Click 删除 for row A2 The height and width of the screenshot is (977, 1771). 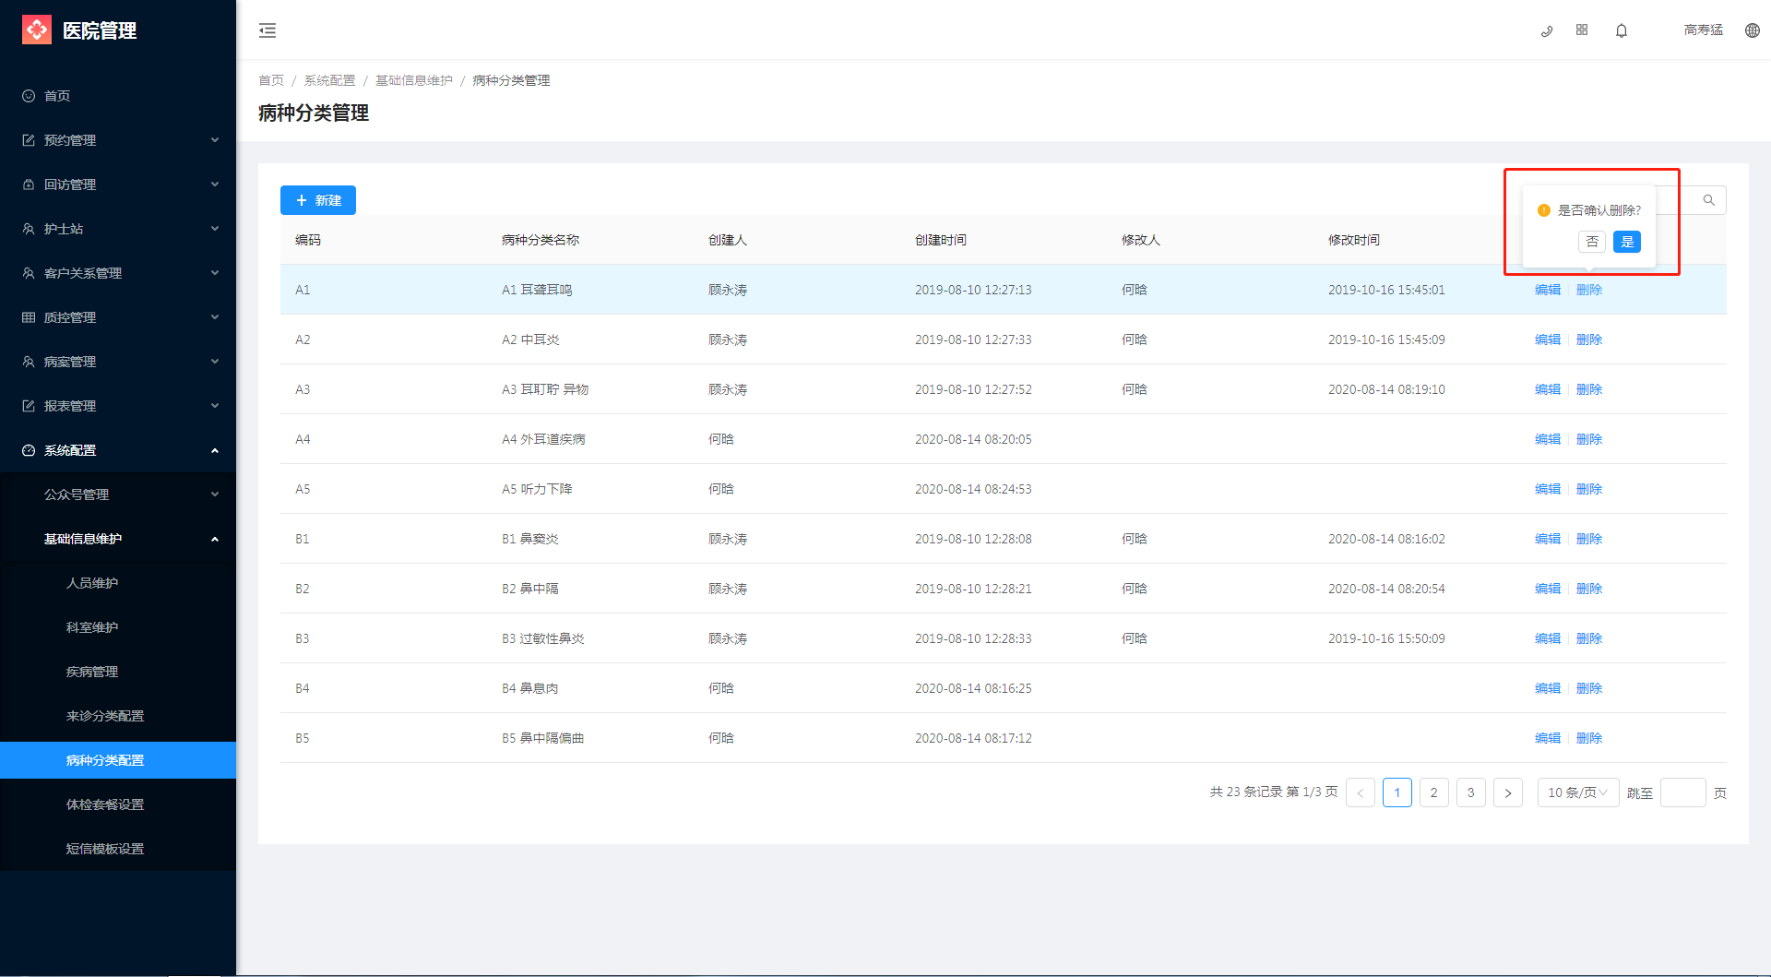click(x=1589, y=340)
